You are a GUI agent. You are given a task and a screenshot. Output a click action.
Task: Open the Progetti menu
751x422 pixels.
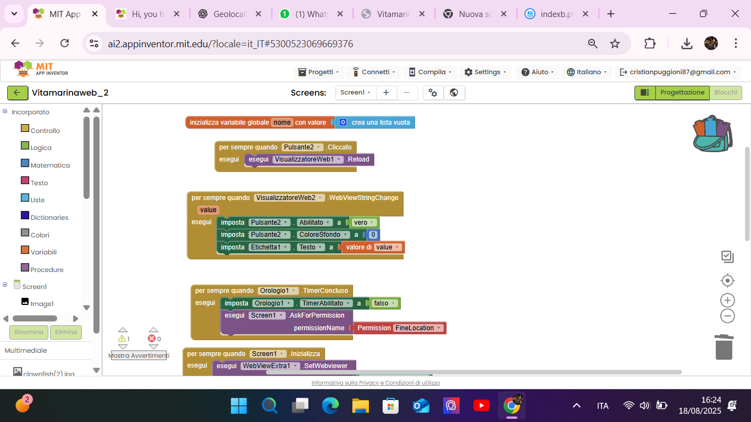click(x=321, y=72)
